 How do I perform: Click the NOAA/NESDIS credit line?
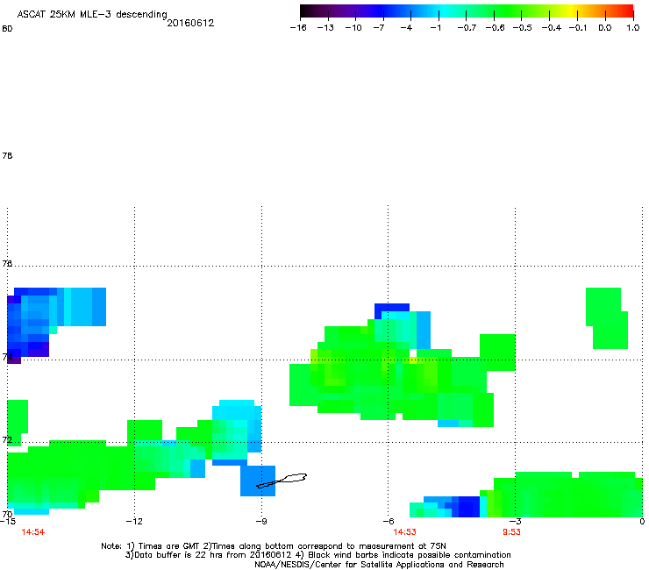click(x=379, y=565)
